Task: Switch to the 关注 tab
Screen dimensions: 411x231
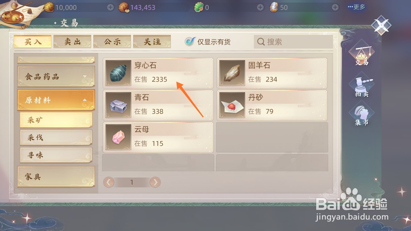Action: (x=152, y=42)
